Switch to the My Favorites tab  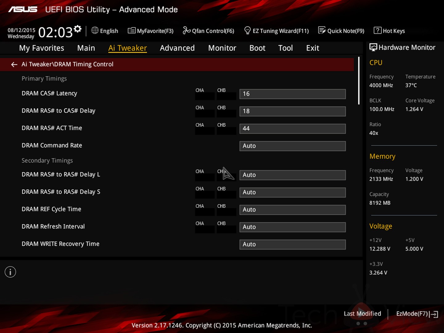point(42,48)
